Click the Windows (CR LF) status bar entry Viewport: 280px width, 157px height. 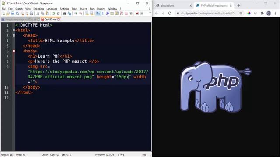point(104,154)
